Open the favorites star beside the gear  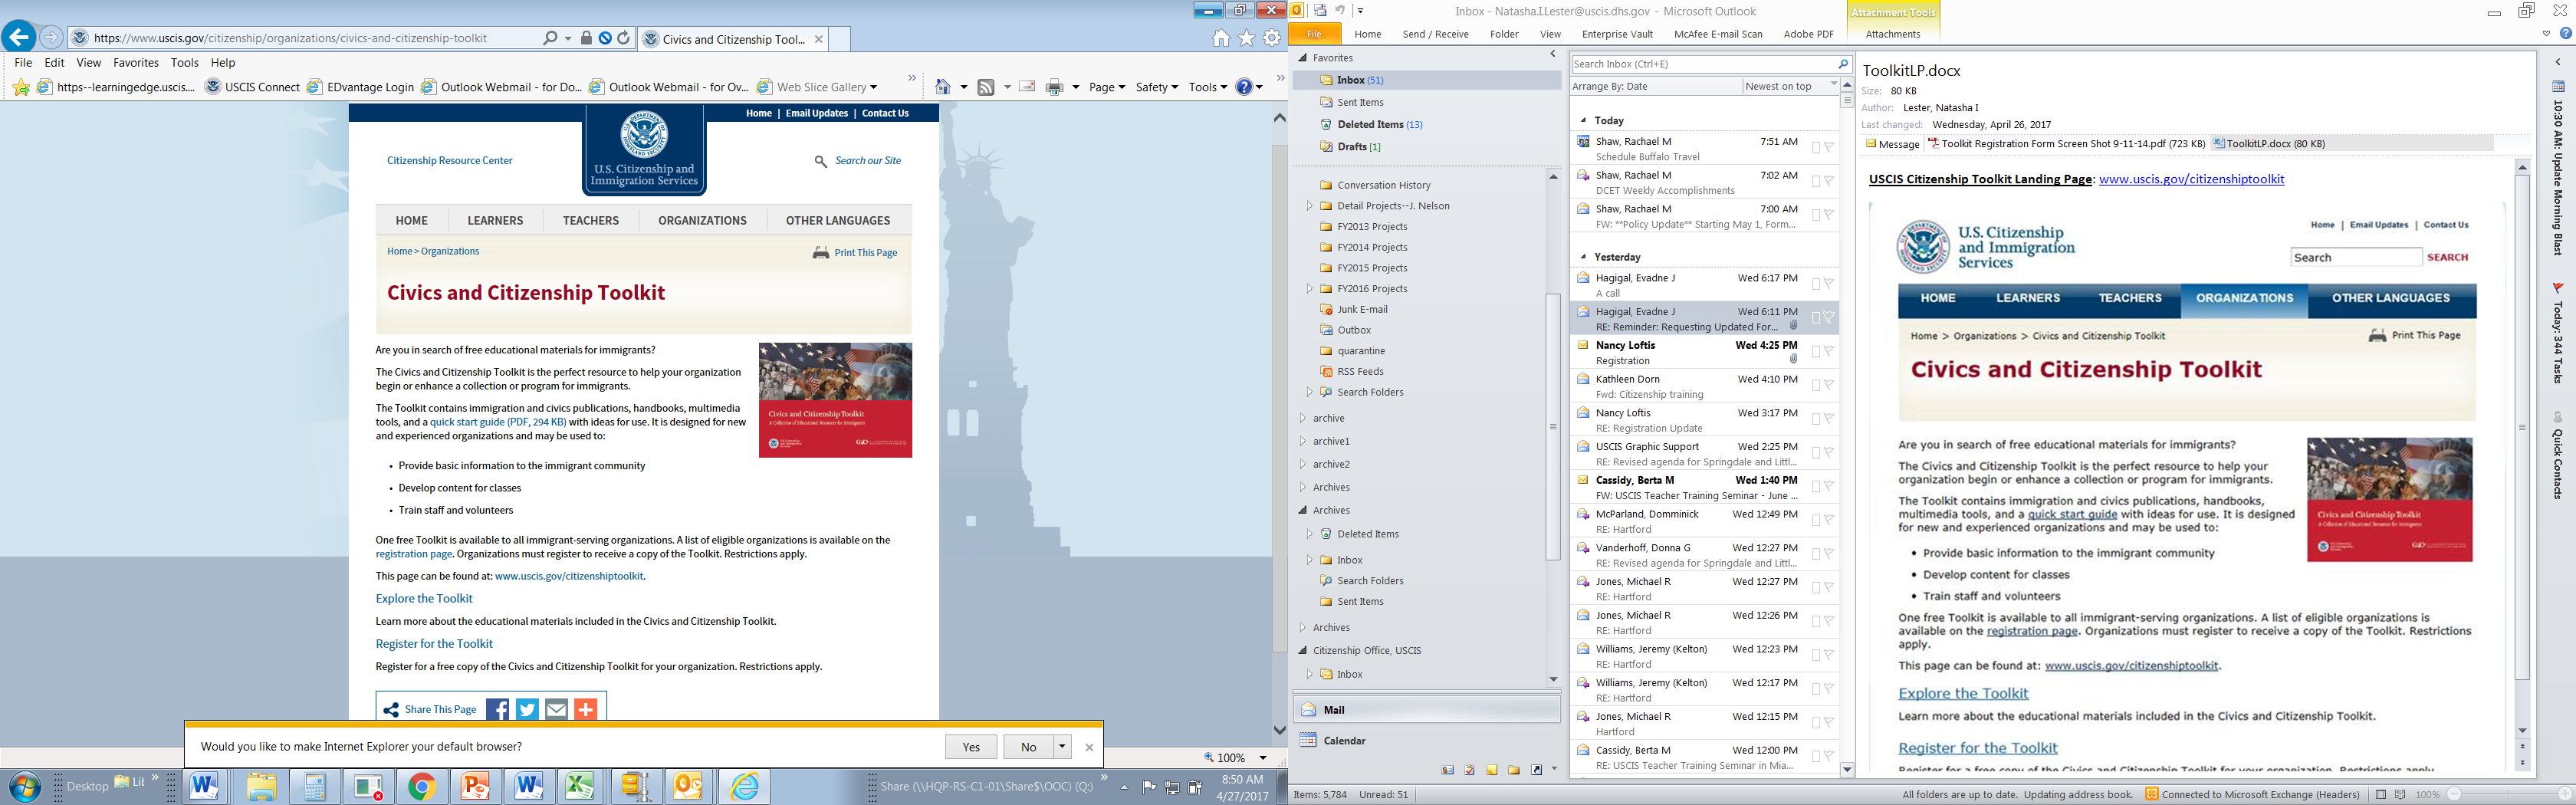click(x=1247, y=39)
